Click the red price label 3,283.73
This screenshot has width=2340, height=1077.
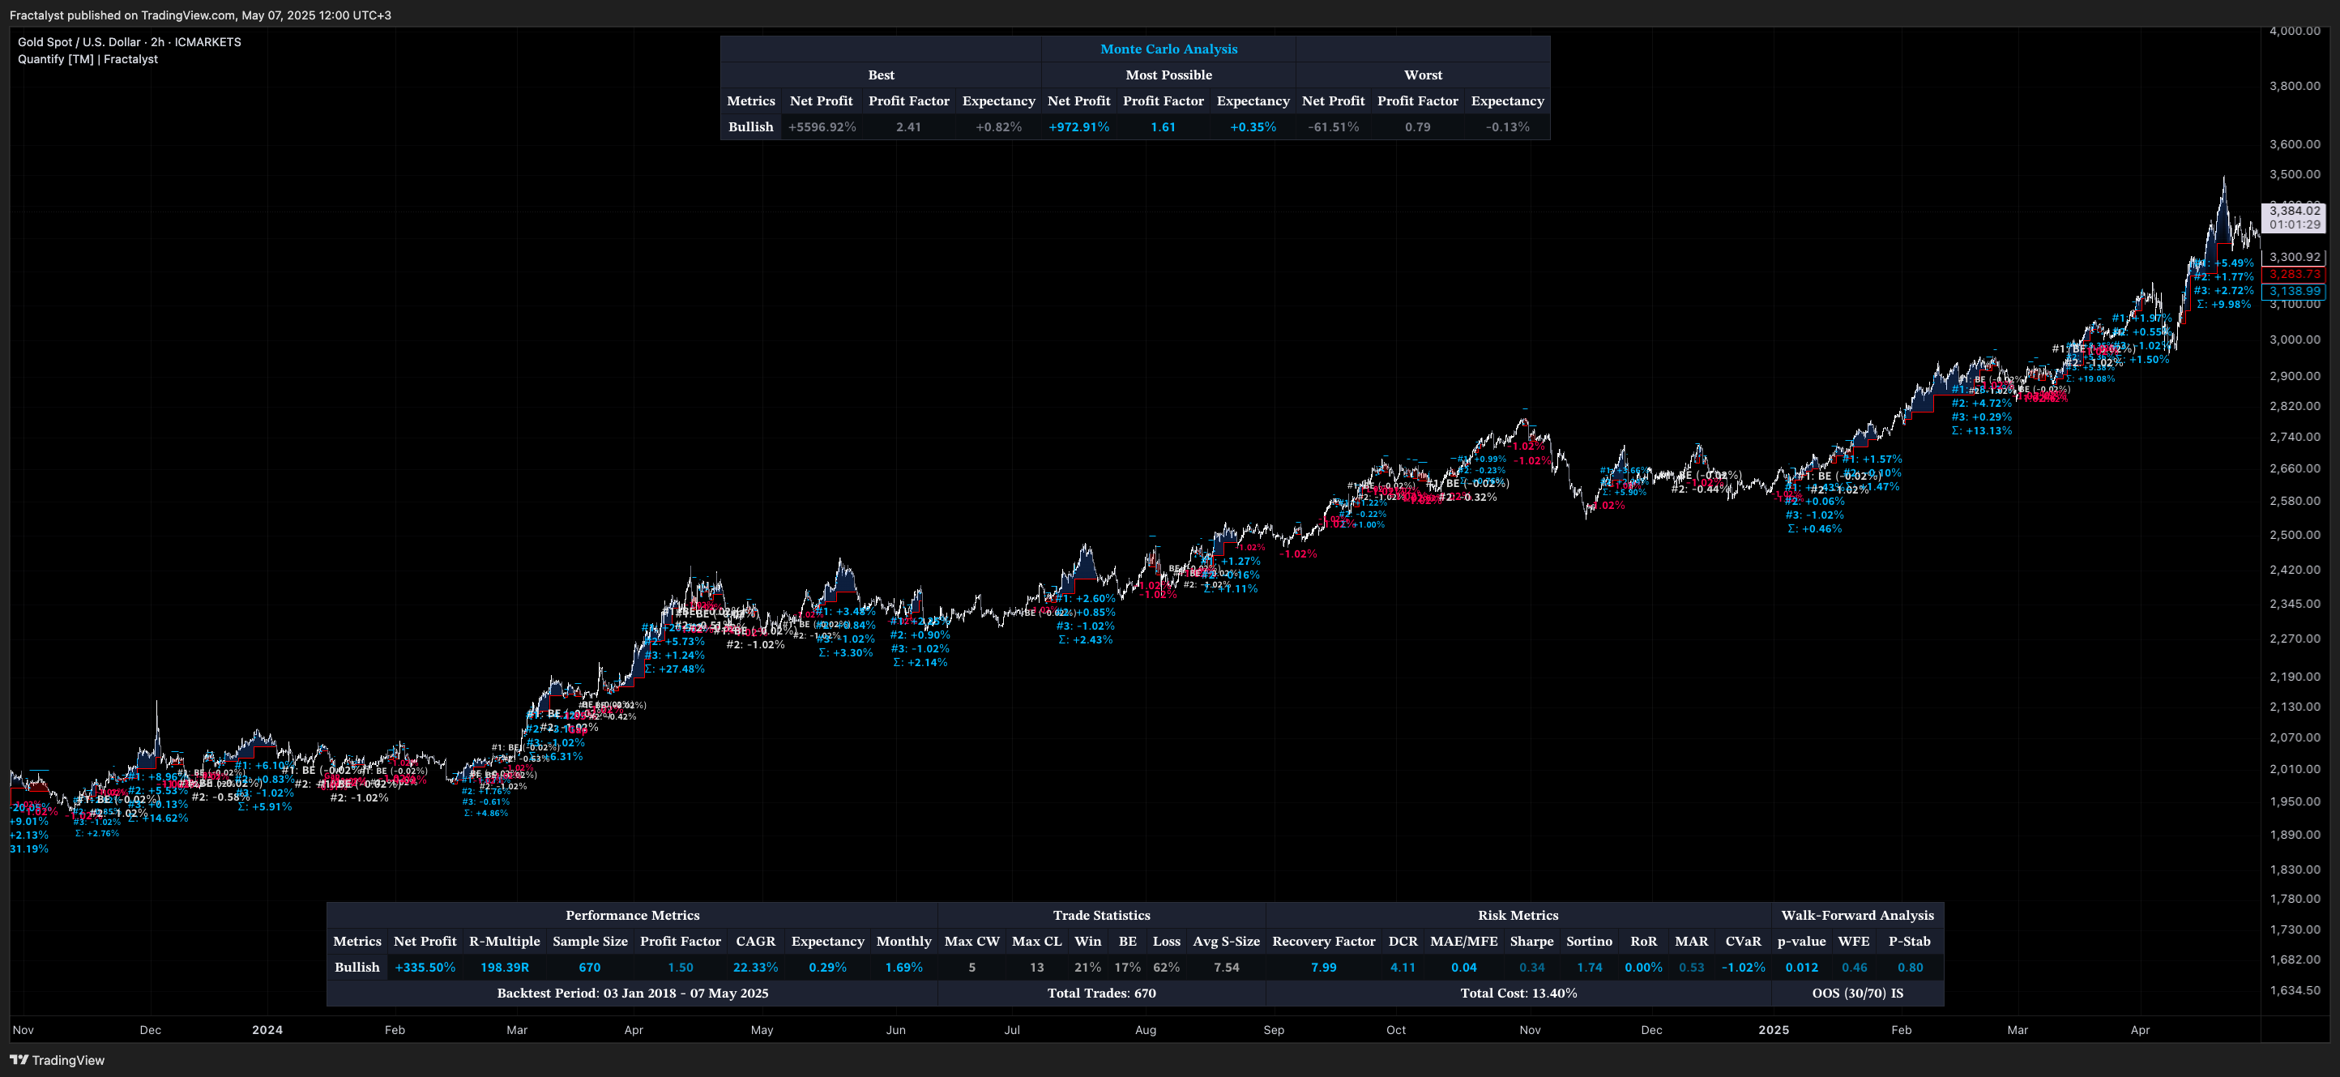pos(2294,274)
